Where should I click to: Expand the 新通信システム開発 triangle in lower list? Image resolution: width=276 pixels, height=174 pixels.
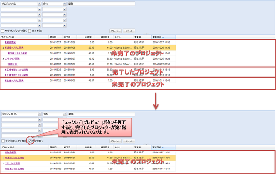pos(4,158)
